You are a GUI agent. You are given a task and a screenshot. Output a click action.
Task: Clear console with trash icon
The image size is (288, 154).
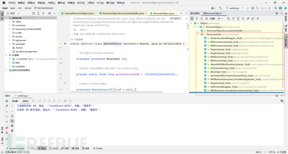(12, 131)
